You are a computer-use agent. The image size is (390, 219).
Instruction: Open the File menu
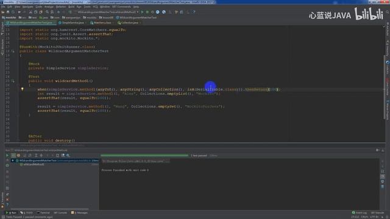pos(3,7)
